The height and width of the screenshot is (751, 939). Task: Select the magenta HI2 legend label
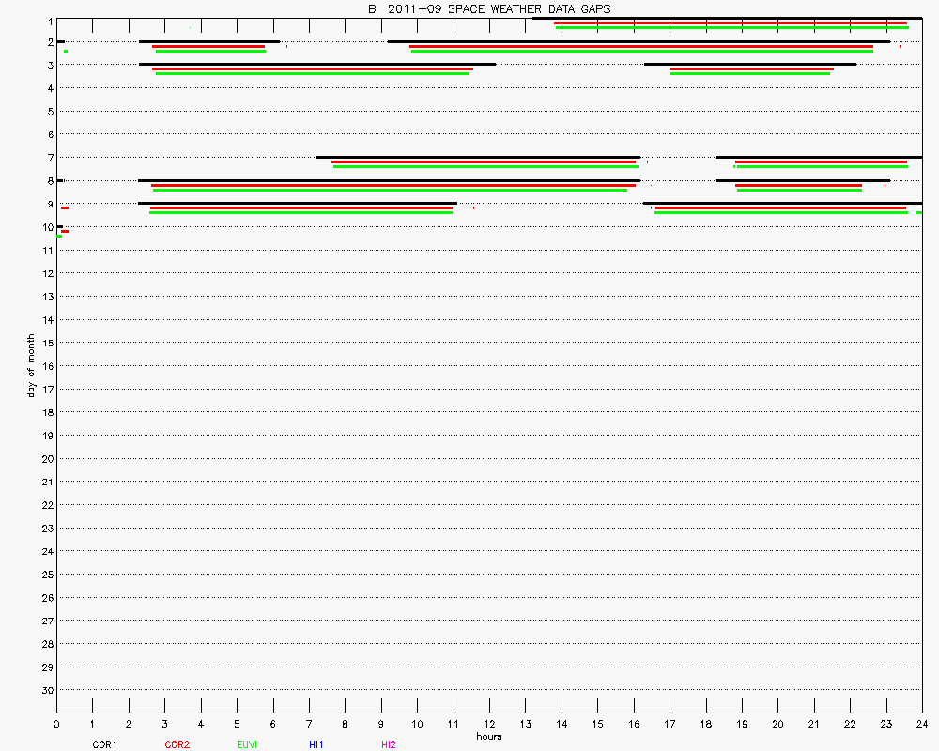click(x=388, y=744)
